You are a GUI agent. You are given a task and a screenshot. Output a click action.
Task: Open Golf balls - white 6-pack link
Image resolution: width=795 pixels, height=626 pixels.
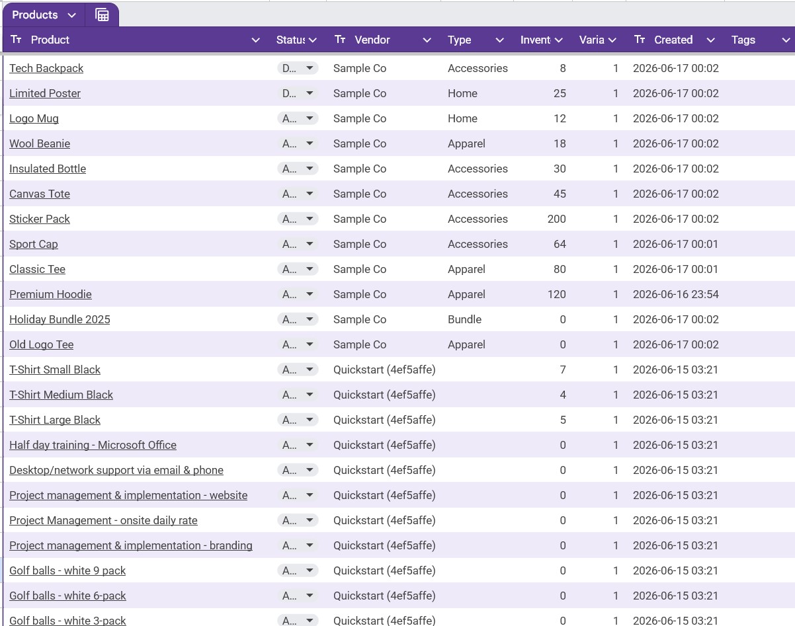coord(67,596)
